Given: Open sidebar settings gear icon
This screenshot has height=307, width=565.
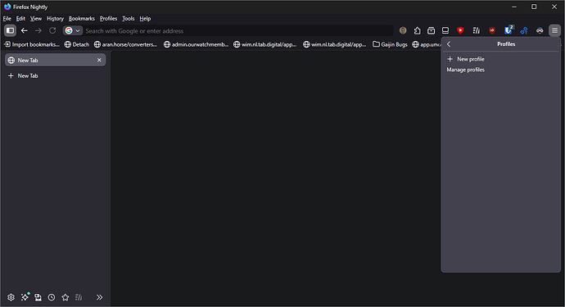Looking at the screenshot, I should [x=11, y=297].
